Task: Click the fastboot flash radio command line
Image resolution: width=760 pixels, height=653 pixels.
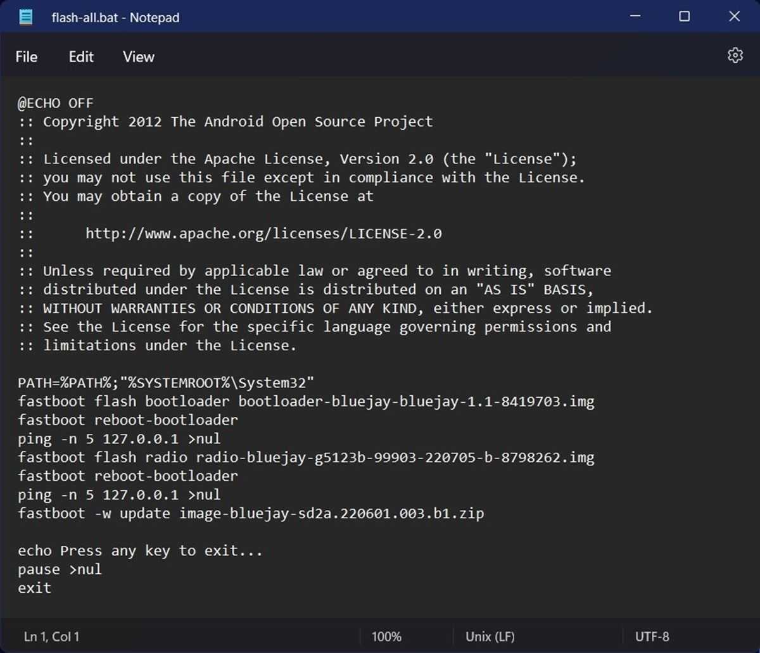Action: [x=305, y=457]
